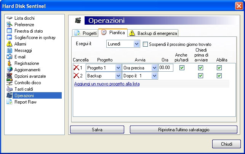Delete row 1 with red X
Image resolution: width=245 pixels, height=154 pixels.
coord(76,68)
